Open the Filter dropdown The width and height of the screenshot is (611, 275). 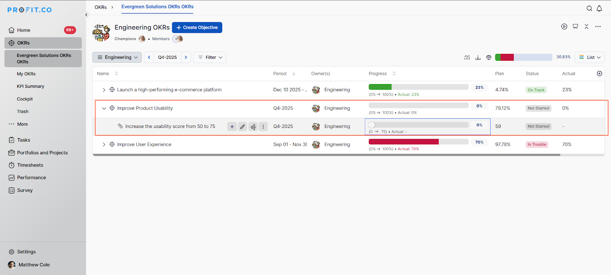tap(210, 57)
